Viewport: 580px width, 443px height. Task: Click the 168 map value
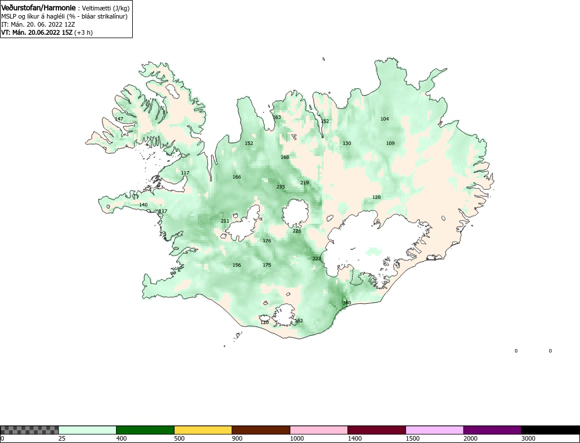[x=285, y=157]
